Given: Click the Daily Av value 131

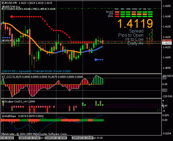Looking at the screenshot, I should point(149,43).
